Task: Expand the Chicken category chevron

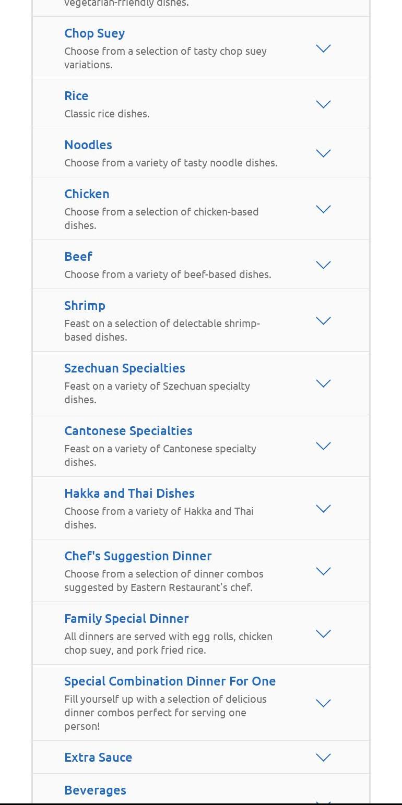Action: tap(323, 209)
